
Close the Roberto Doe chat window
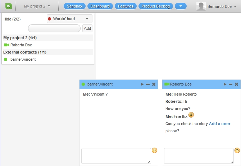point(236,84)
